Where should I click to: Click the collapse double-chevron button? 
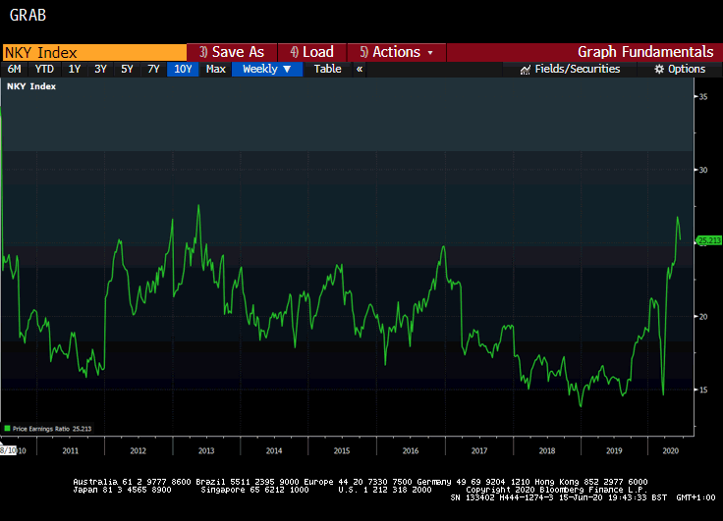(360, 69)
